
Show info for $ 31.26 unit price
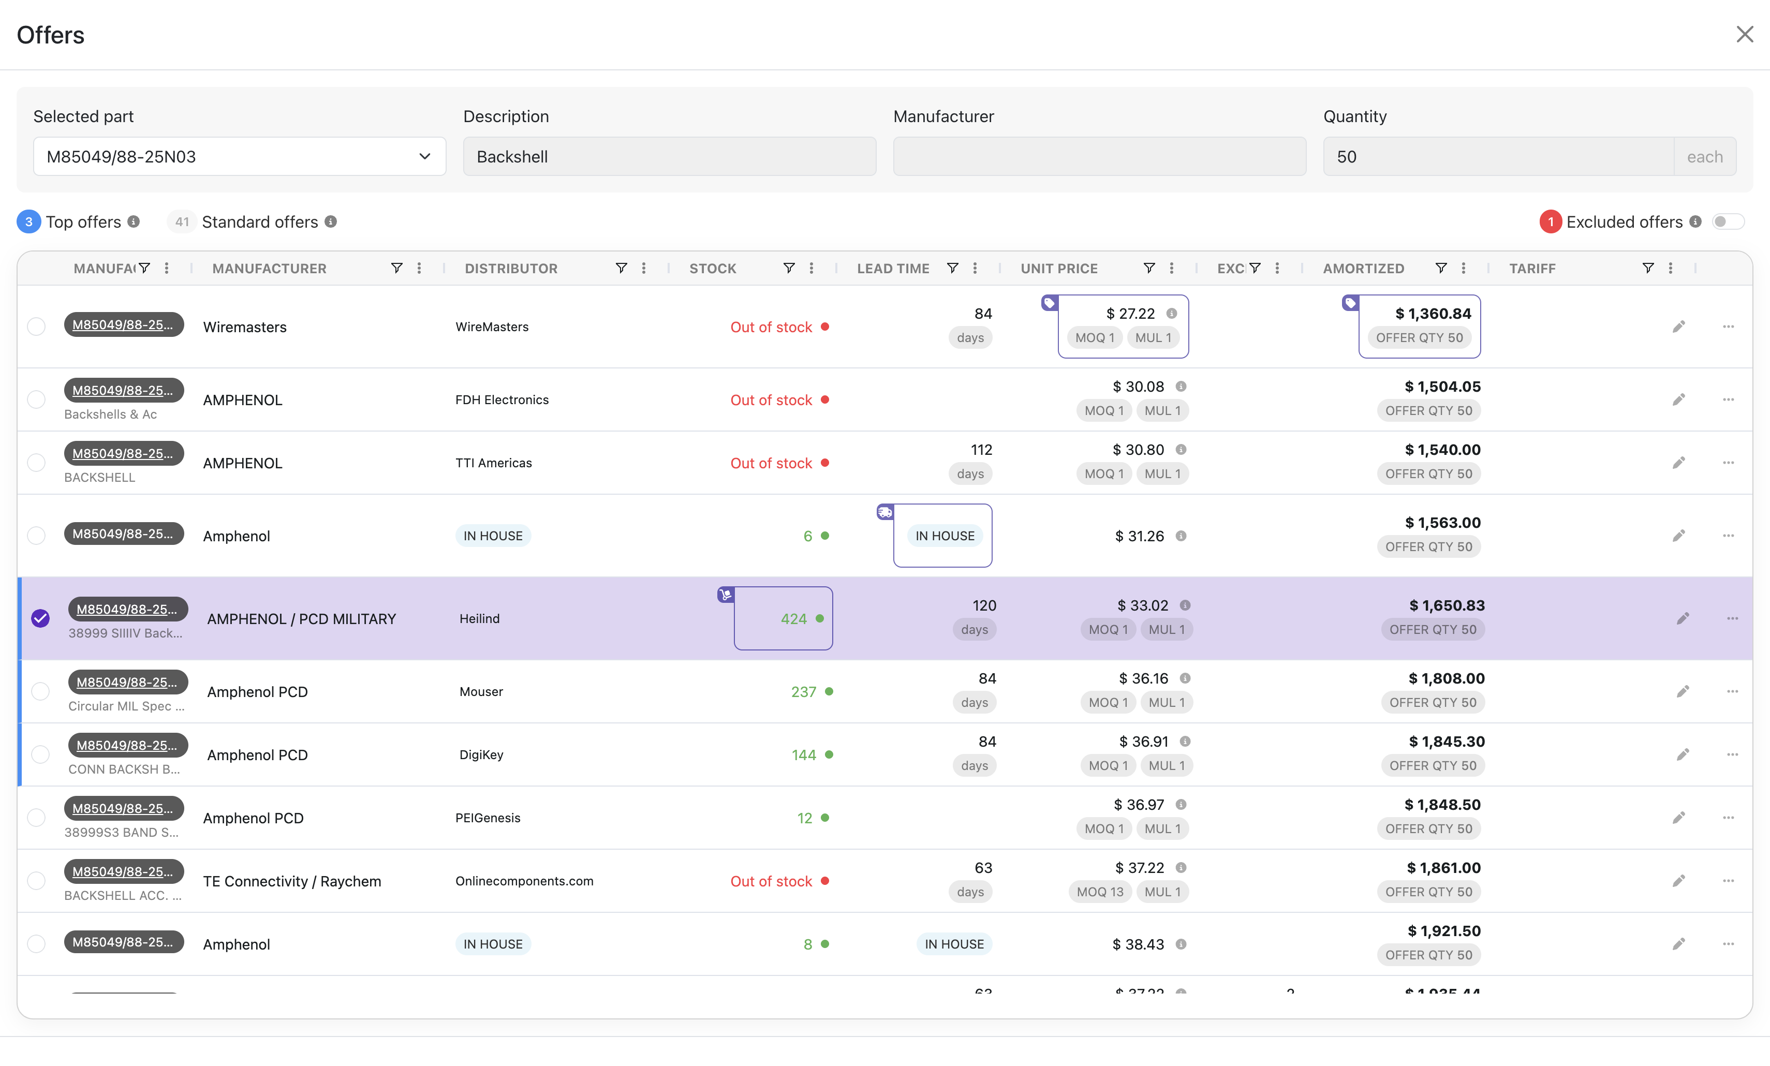pyautogui.click(x=1181, y=536)
